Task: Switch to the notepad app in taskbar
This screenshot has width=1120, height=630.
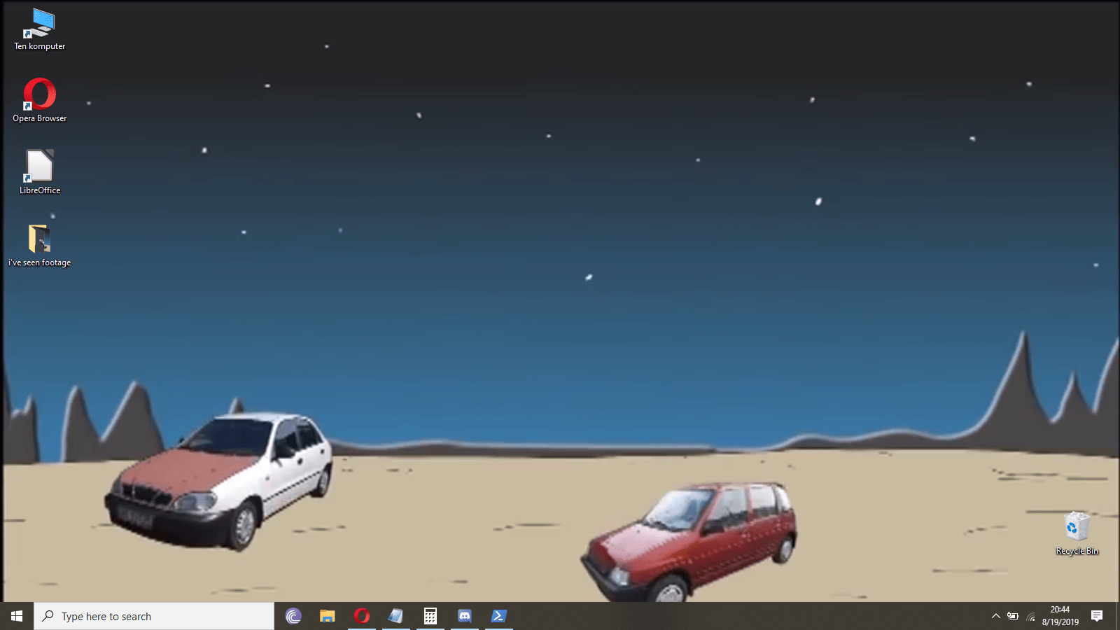Action: 396,616
